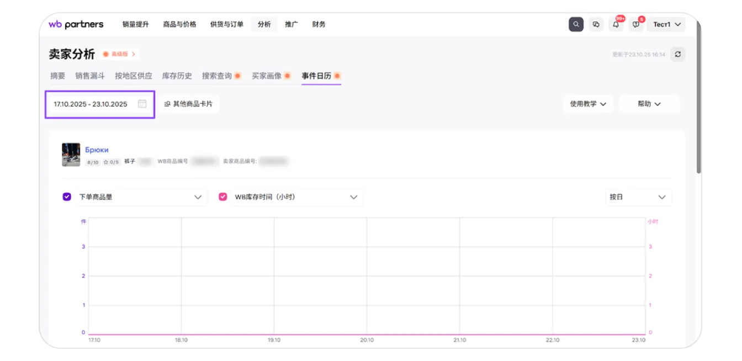Open the feedback questions icon with badge

[x=636, y=24]
